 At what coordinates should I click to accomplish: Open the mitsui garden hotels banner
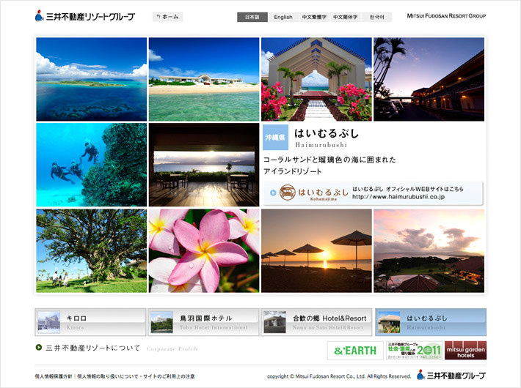coord(465,351)
